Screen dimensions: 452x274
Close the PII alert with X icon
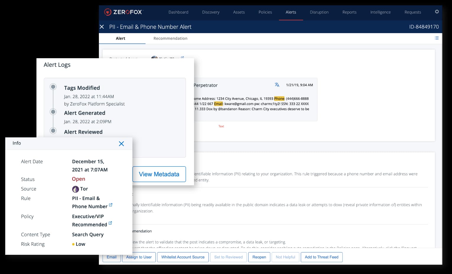(102, 27)
